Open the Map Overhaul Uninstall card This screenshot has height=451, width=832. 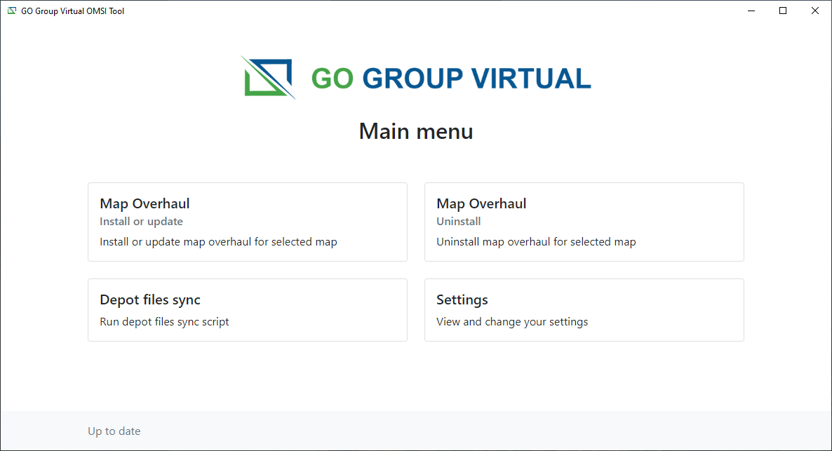click(x=584, y=222)
